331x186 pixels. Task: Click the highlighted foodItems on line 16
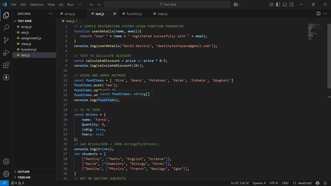point(107,100)
